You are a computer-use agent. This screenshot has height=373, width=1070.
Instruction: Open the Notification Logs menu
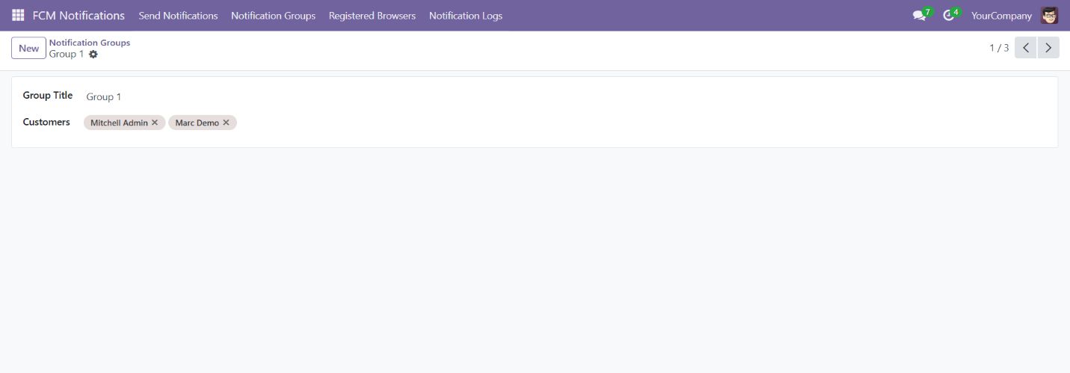465,16
